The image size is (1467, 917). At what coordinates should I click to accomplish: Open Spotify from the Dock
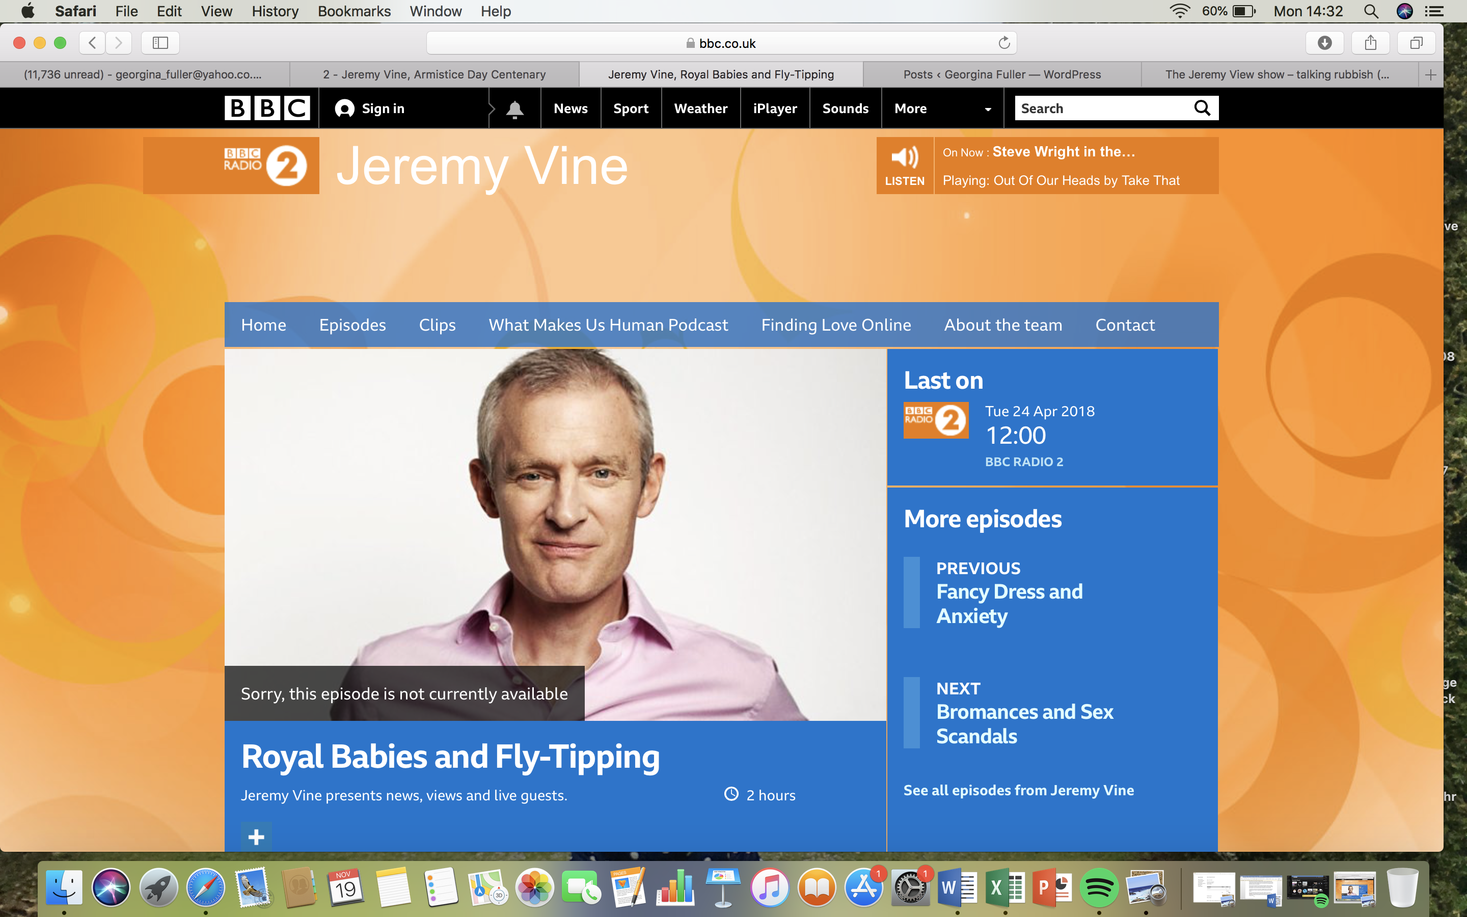point(1098,887)
